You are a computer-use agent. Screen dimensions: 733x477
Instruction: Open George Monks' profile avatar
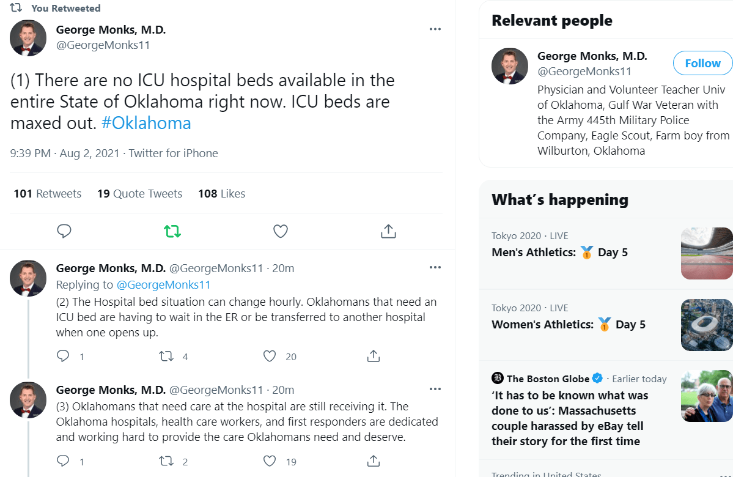(x=28, y=37)
